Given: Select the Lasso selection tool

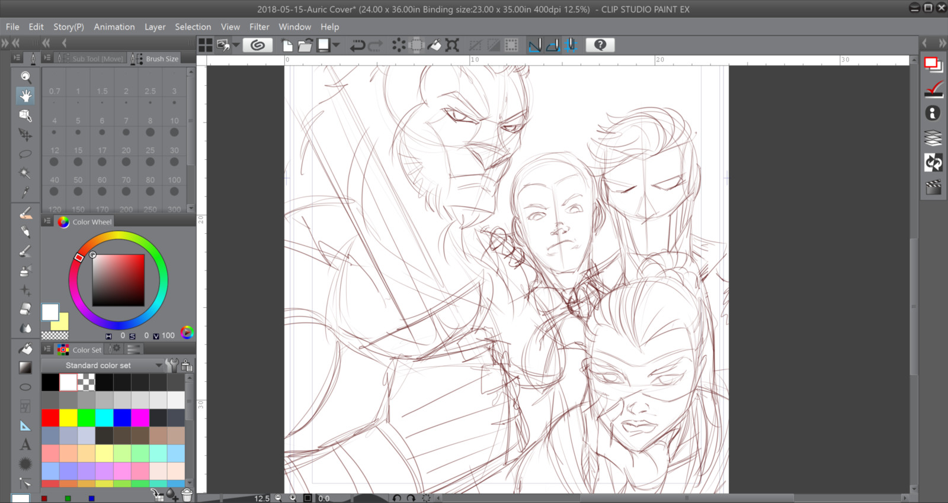Looking at the screenshot, I should [25, 154].
